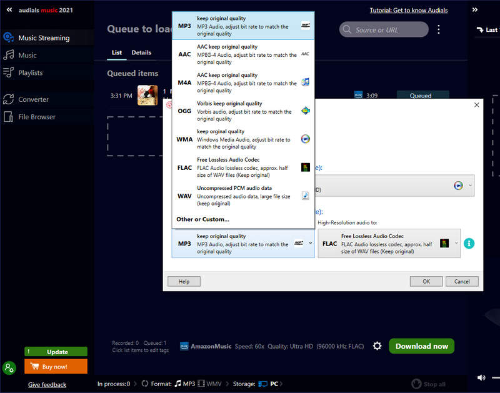Viewport: 500px width, 393px height.
Task: Click the Stop all button
Action: click(428, 384)
